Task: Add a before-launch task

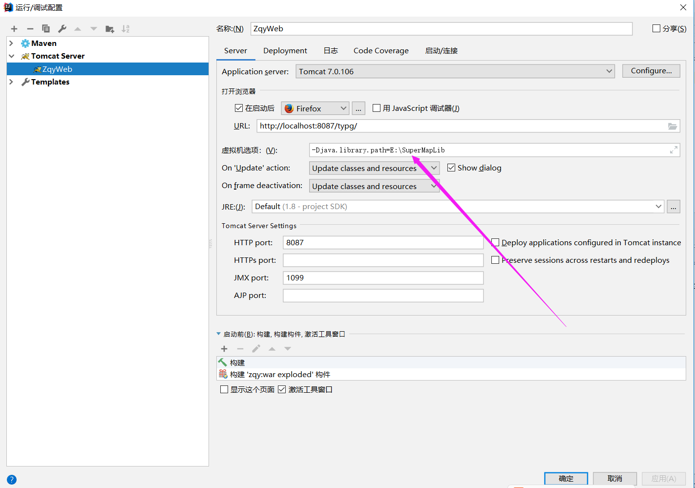Action: point(224,348)
